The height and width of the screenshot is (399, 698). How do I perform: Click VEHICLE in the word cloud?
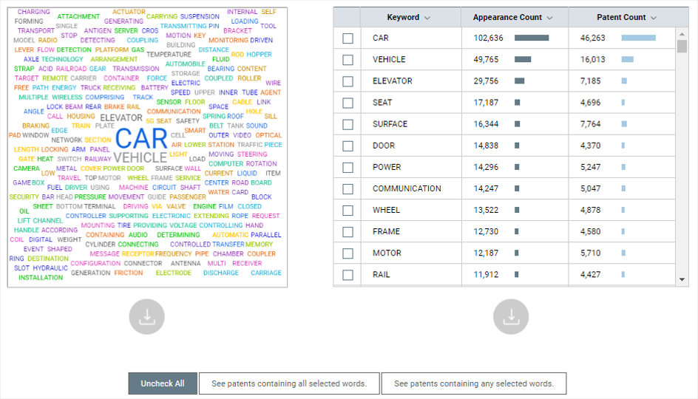click(x=140, y=157)
